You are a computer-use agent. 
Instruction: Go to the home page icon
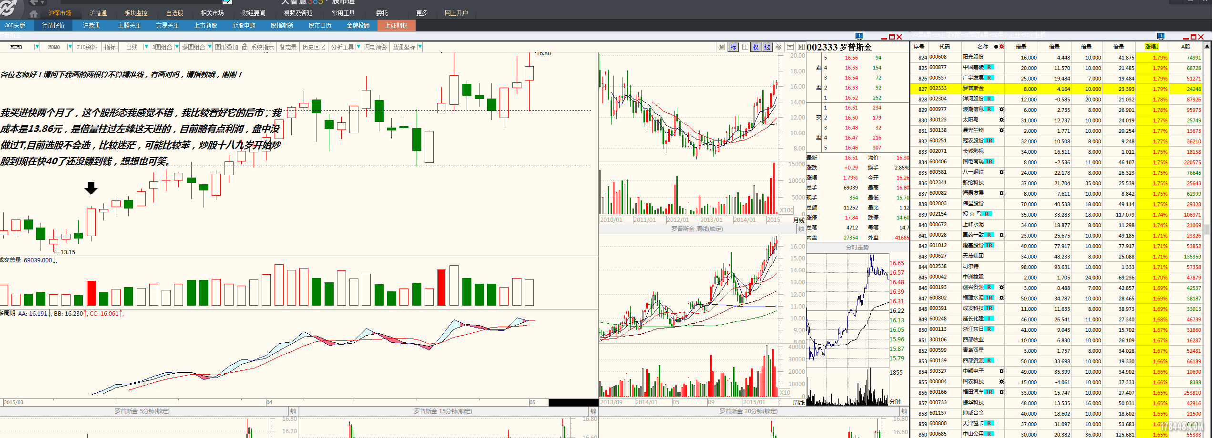click(x=33, y=13)
